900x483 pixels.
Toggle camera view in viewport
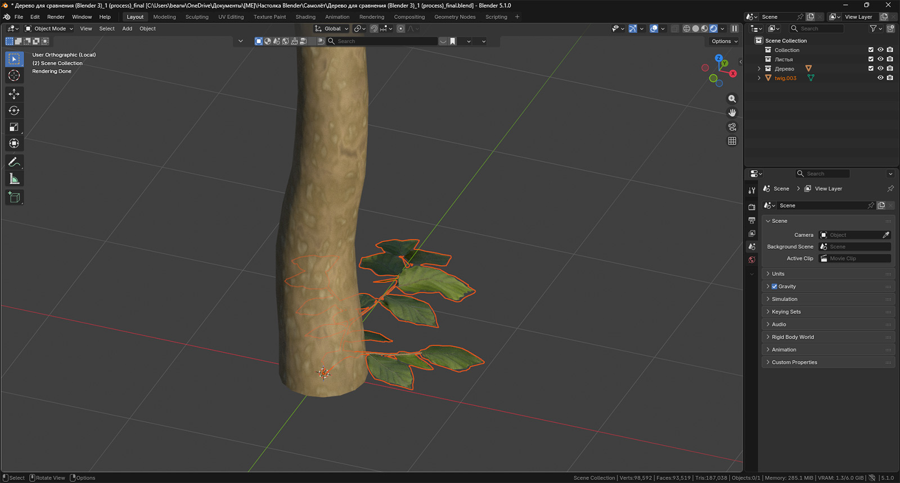[x=732, y=127]
